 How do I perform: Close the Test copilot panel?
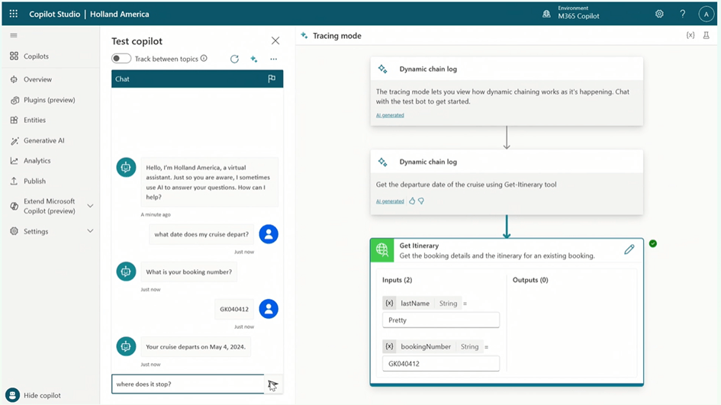click(x=275, y=40)
